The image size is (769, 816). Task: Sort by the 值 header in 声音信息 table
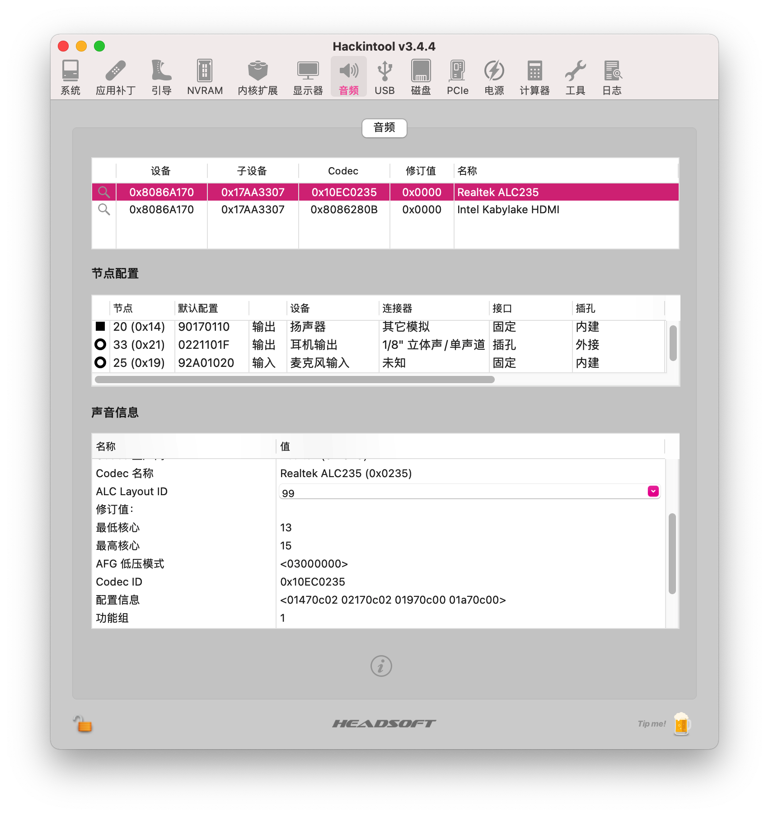point(470,446)
